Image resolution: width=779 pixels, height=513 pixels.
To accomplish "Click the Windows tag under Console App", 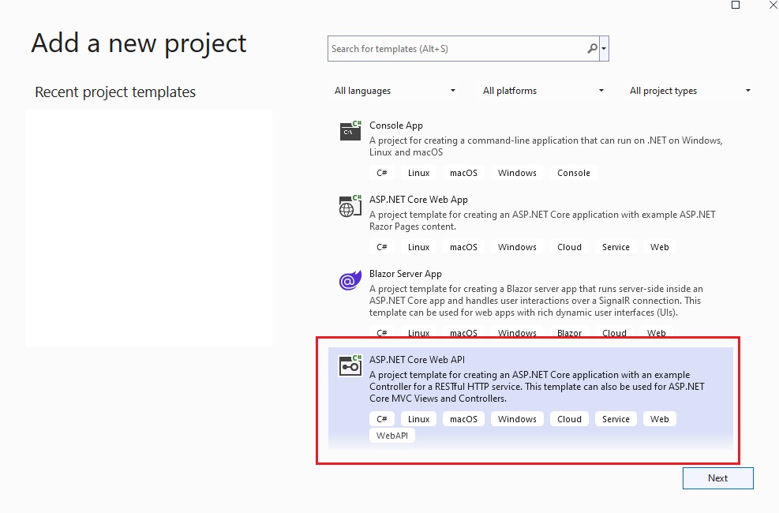I will pos(517,173).
